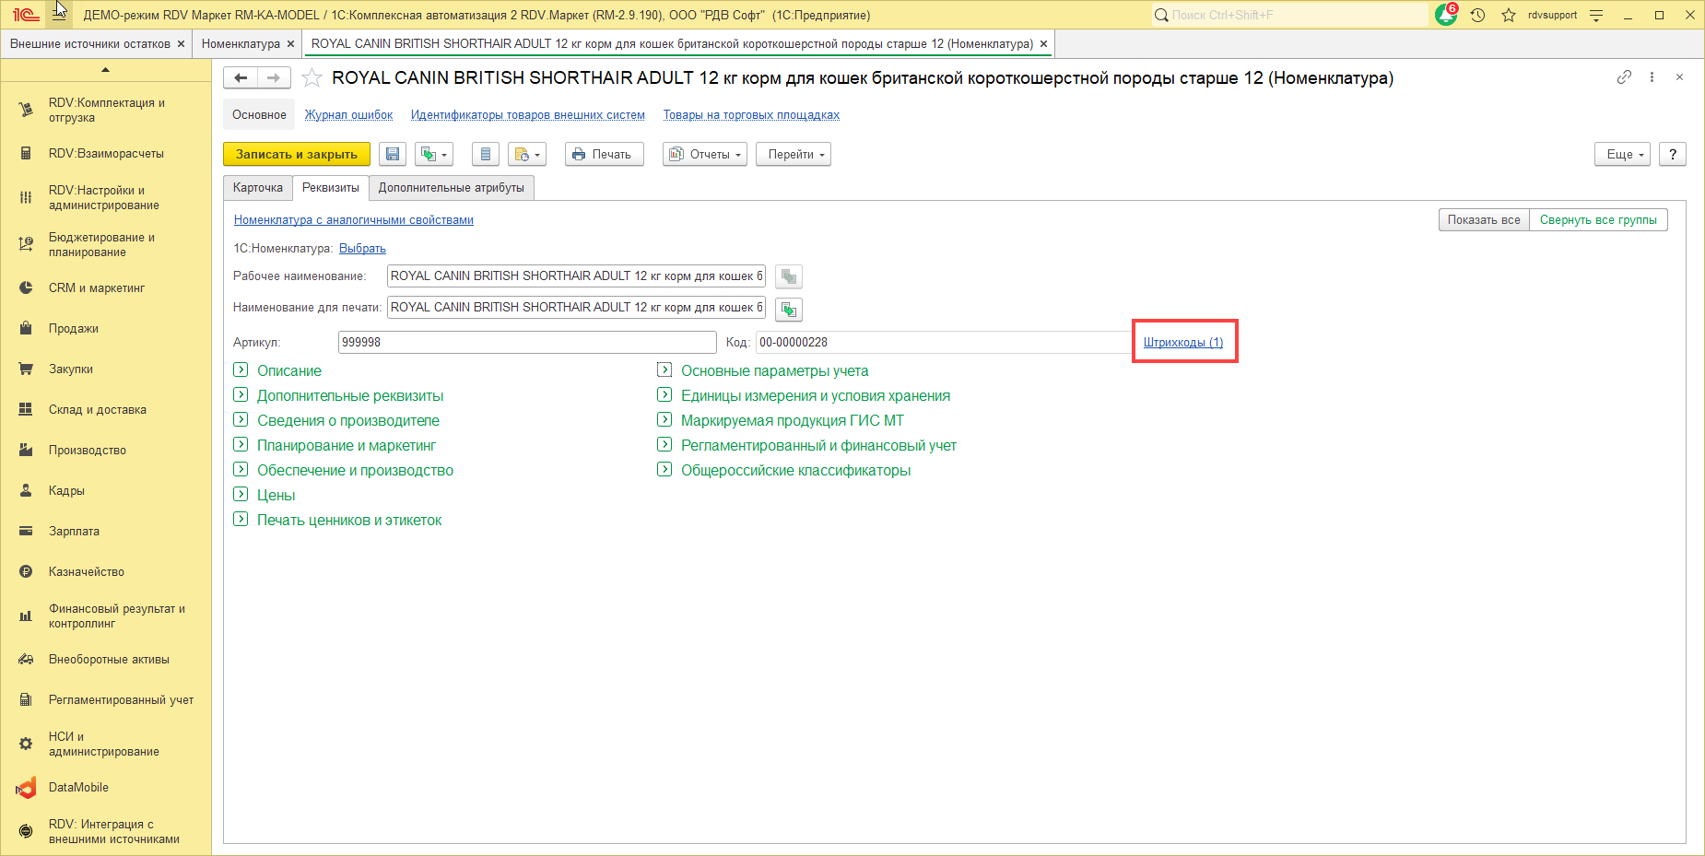Open Товары на торговых площадках link
The width and height of the screenshot is (1705, 856).
point(751,115)
